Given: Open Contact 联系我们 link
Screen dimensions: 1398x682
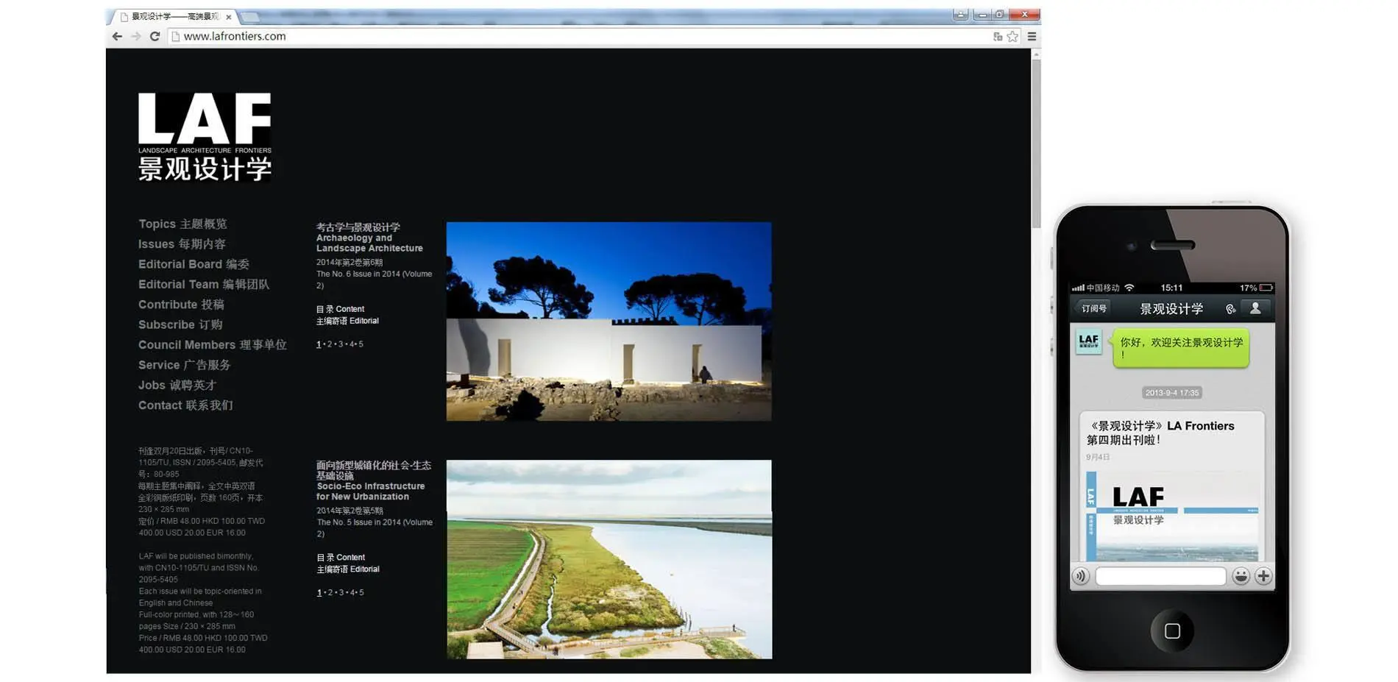Looking at the screenshot, I should tap(185, 405).
